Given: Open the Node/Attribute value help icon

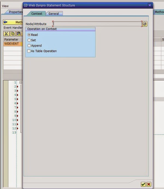Looking at the screenshot, I should pyautogui.click(x=145, y=24).
